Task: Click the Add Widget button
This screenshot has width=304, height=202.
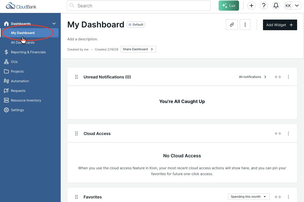Action: pos(280,25)
